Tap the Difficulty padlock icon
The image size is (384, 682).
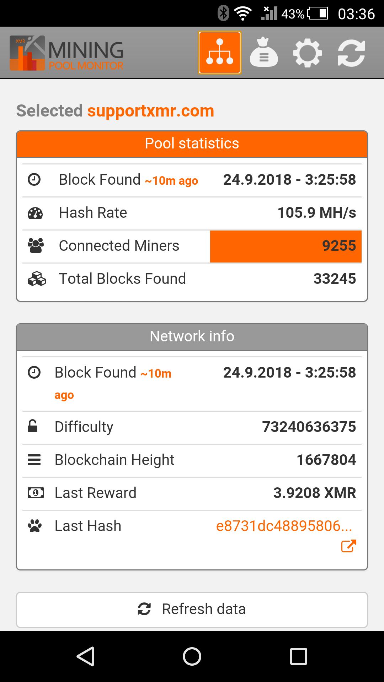click(33, 426)
